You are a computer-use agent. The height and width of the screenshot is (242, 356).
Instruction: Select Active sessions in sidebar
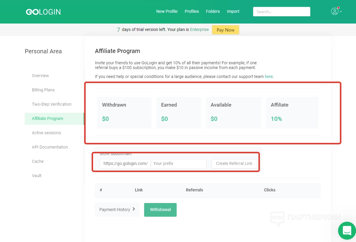[46, 133]
